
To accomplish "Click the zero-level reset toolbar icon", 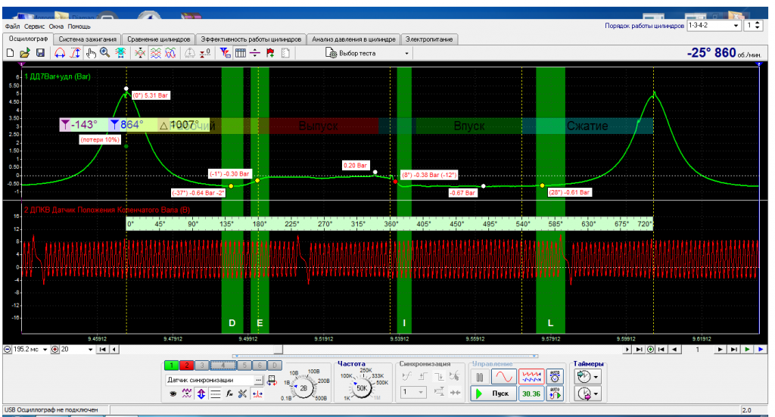I will click(205, 53).
